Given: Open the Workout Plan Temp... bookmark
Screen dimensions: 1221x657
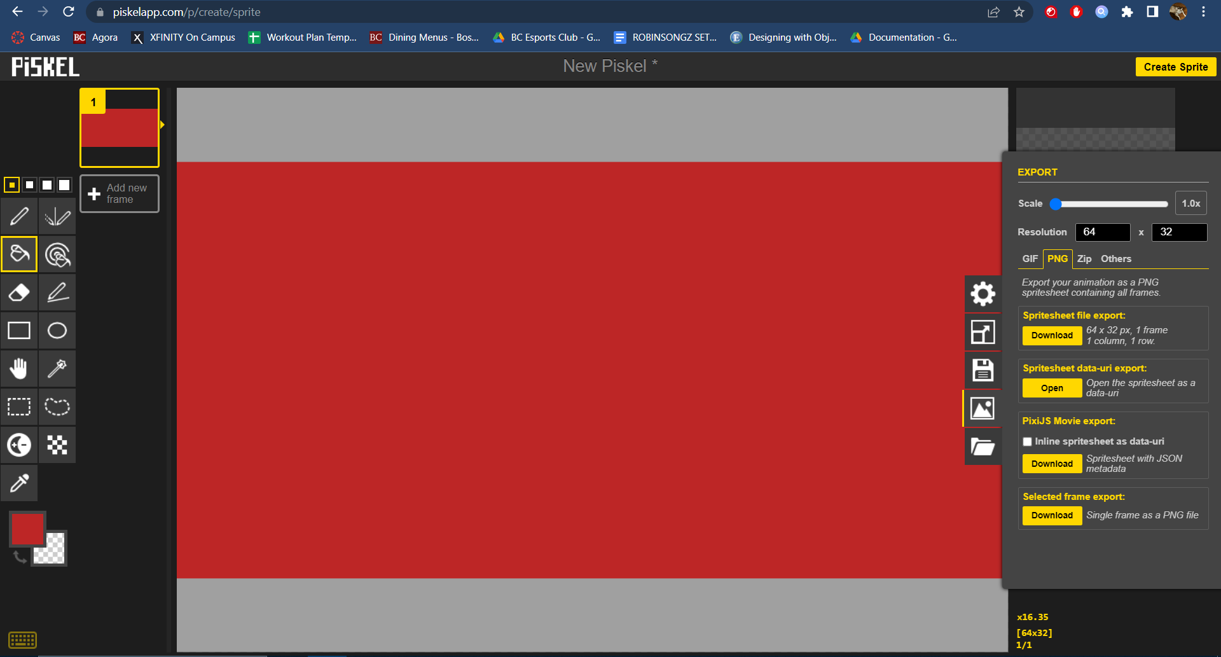Looking at the screenshot, I should 303,38.
